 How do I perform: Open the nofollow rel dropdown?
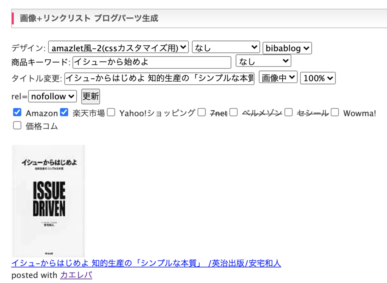coord(53,96)
